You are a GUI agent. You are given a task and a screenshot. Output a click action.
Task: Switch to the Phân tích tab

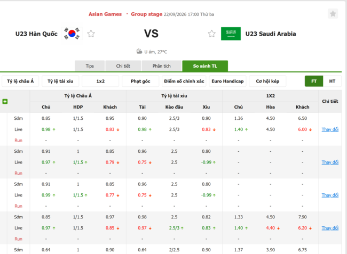coord(162,66)
